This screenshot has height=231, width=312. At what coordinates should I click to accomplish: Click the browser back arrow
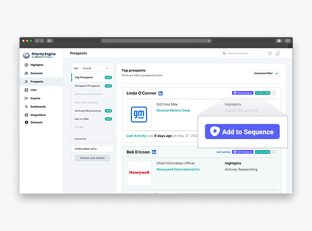click(x=37, y=41)
